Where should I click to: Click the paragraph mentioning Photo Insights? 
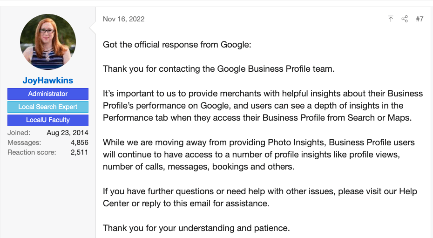(259, 154)
